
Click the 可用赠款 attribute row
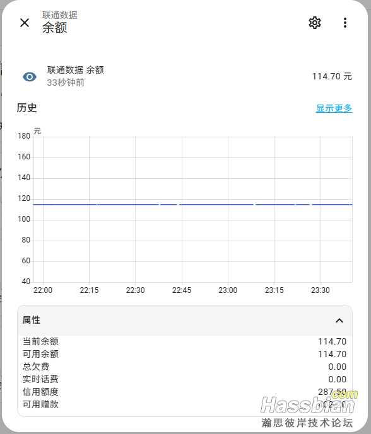(x=185, y=404)
